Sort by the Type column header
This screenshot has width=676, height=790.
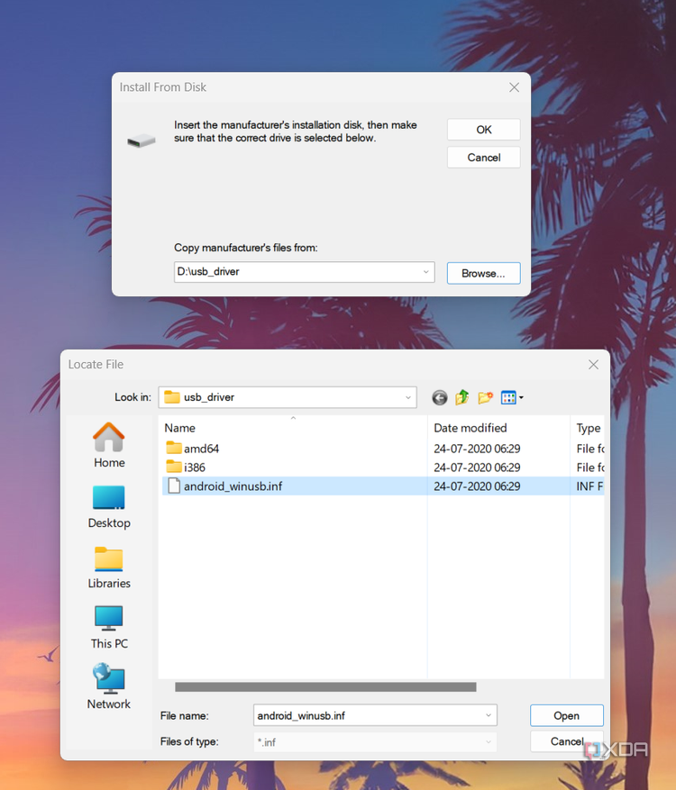tap(588, 428)
